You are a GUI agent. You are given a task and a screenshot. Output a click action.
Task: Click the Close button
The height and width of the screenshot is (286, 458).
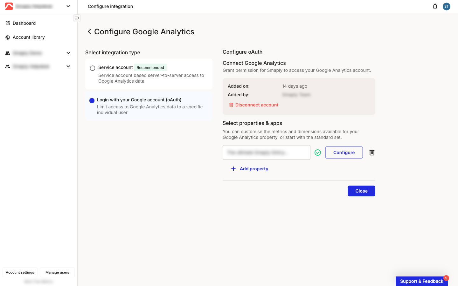click(361, 191)
